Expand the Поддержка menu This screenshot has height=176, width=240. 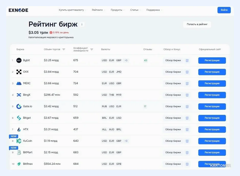pos(154,10)
